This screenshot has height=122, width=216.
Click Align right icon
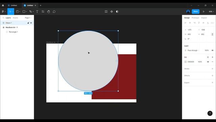(194, 23)
